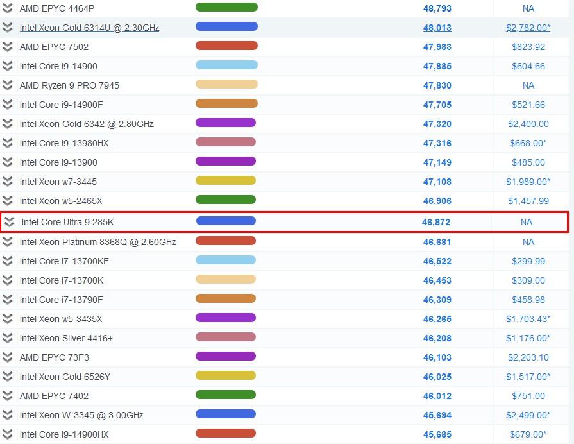
Task: Click the yellow bar for Intel Xeon Gold 6526Y
Action: point(226,376)
